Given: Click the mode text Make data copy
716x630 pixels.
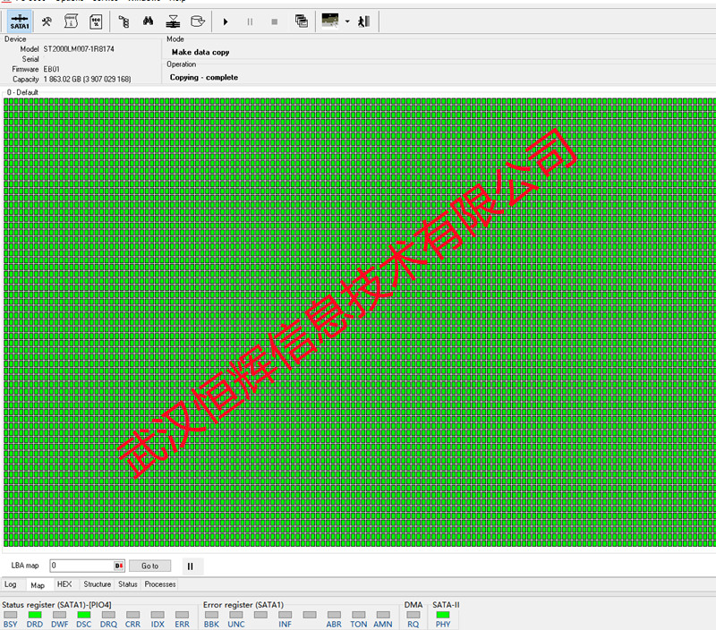Looking at the screenshot, I should pyautogui.click(x=200, y=52).
